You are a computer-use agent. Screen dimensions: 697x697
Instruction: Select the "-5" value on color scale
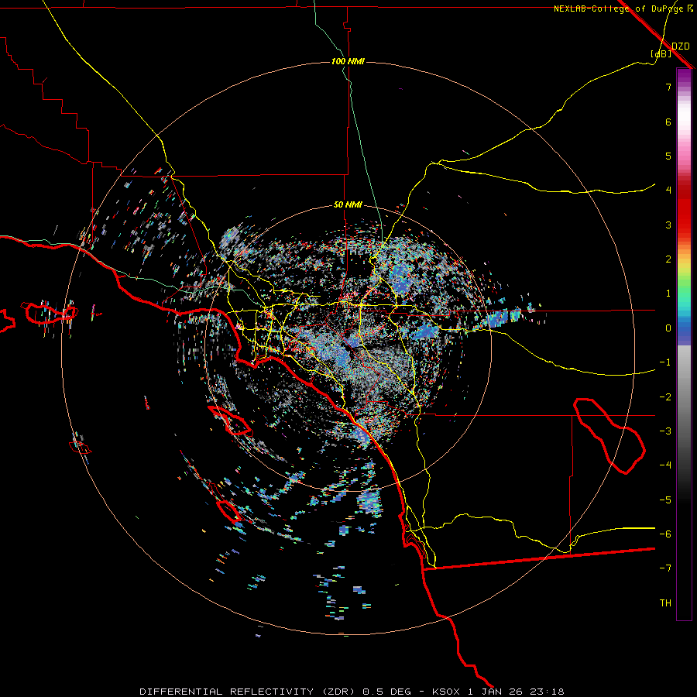click(x=665, y=500)
